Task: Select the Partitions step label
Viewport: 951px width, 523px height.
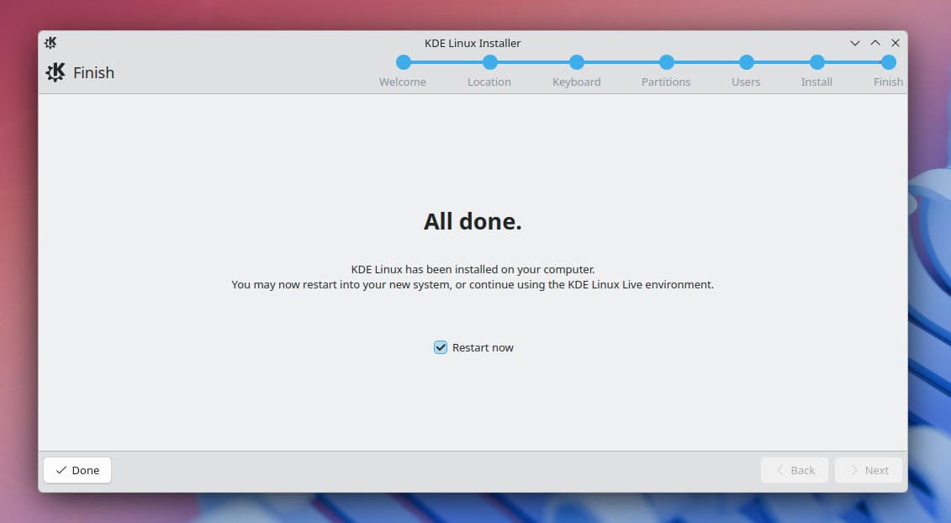Action: click(666, 82)
